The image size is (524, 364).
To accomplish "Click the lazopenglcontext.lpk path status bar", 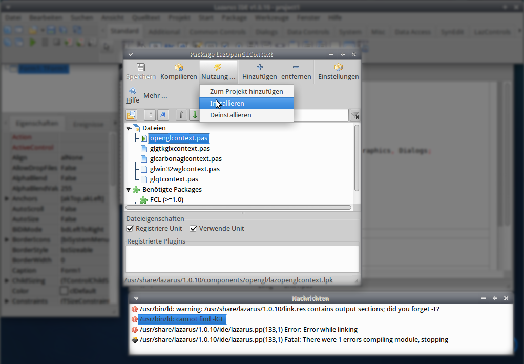I will 229,280.
